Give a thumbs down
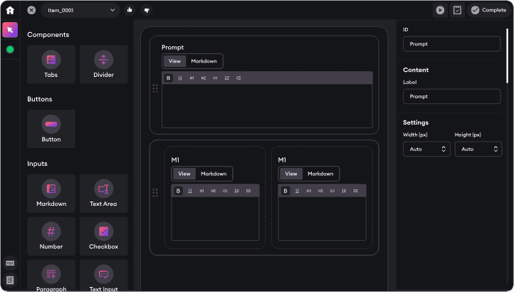 pyautogui.click(x=147, y=10)
